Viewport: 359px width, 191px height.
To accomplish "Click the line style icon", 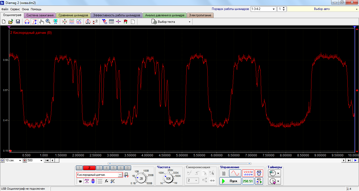I will 100,181.
